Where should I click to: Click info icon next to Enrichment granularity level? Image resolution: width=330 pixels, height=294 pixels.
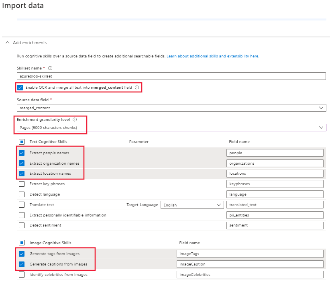(75, 120)
